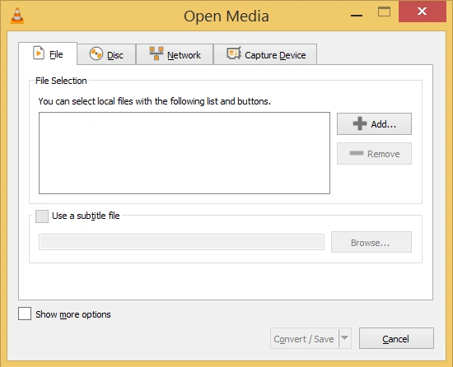Click the Cancel button
This screenshot has height=367, width=453.
396,338
